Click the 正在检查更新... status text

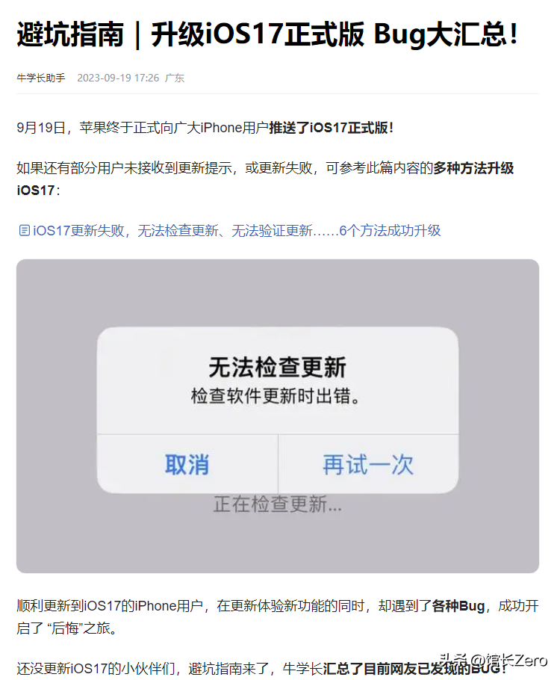278,504
